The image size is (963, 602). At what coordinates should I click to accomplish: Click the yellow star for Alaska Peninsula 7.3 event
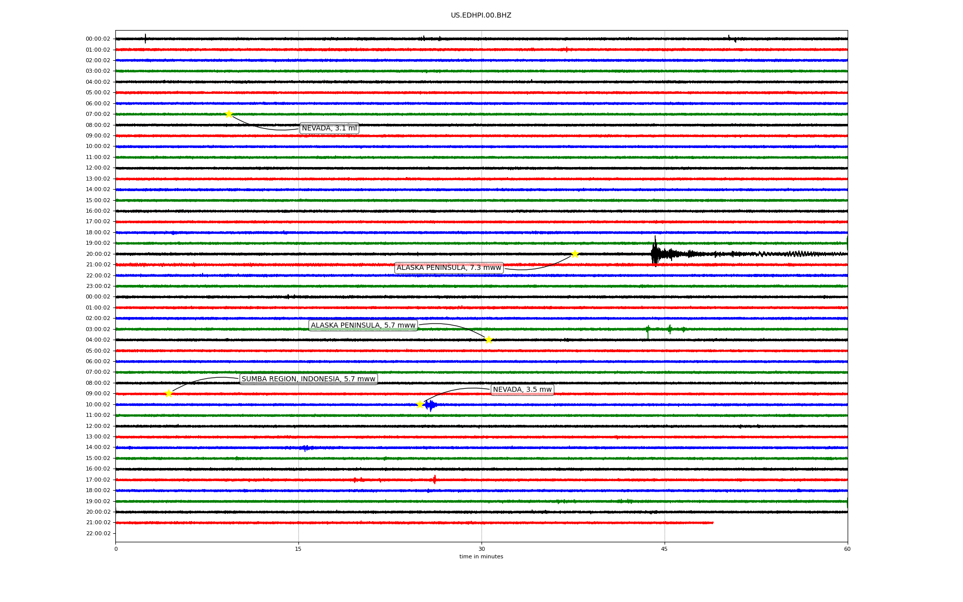click(x=575, y=254)
